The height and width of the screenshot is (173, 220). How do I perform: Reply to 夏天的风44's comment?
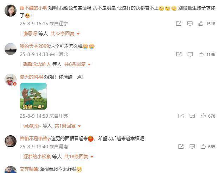192,116
